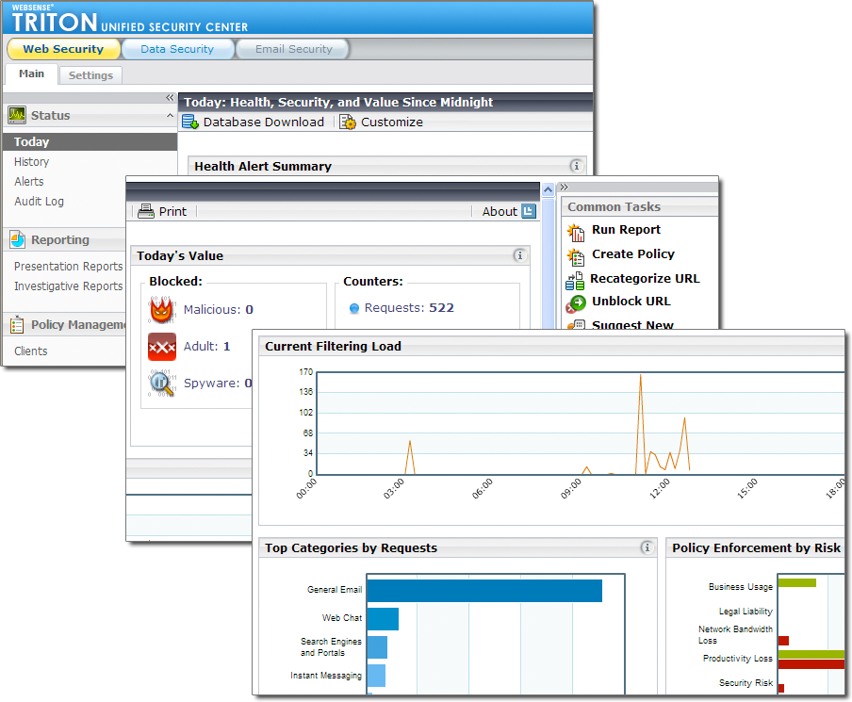Image resolution: width=852 pixels, height=702 pixels.
Task: Click the Malicious: 0 link
Action: click(219, 310)
